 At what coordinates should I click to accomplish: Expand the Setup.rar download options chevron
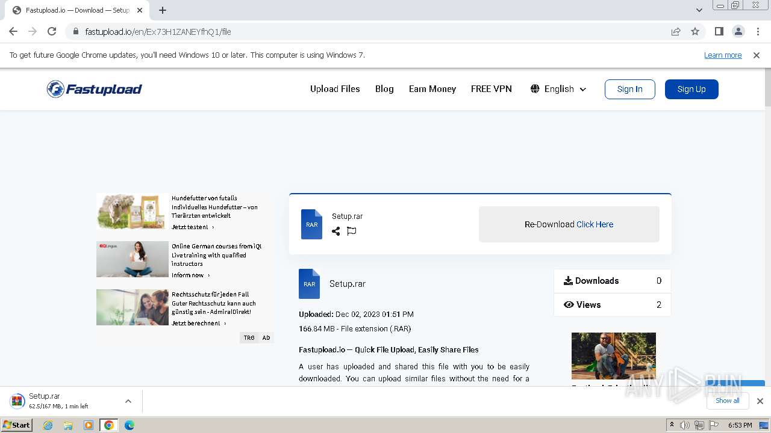(x=128, y=401)
